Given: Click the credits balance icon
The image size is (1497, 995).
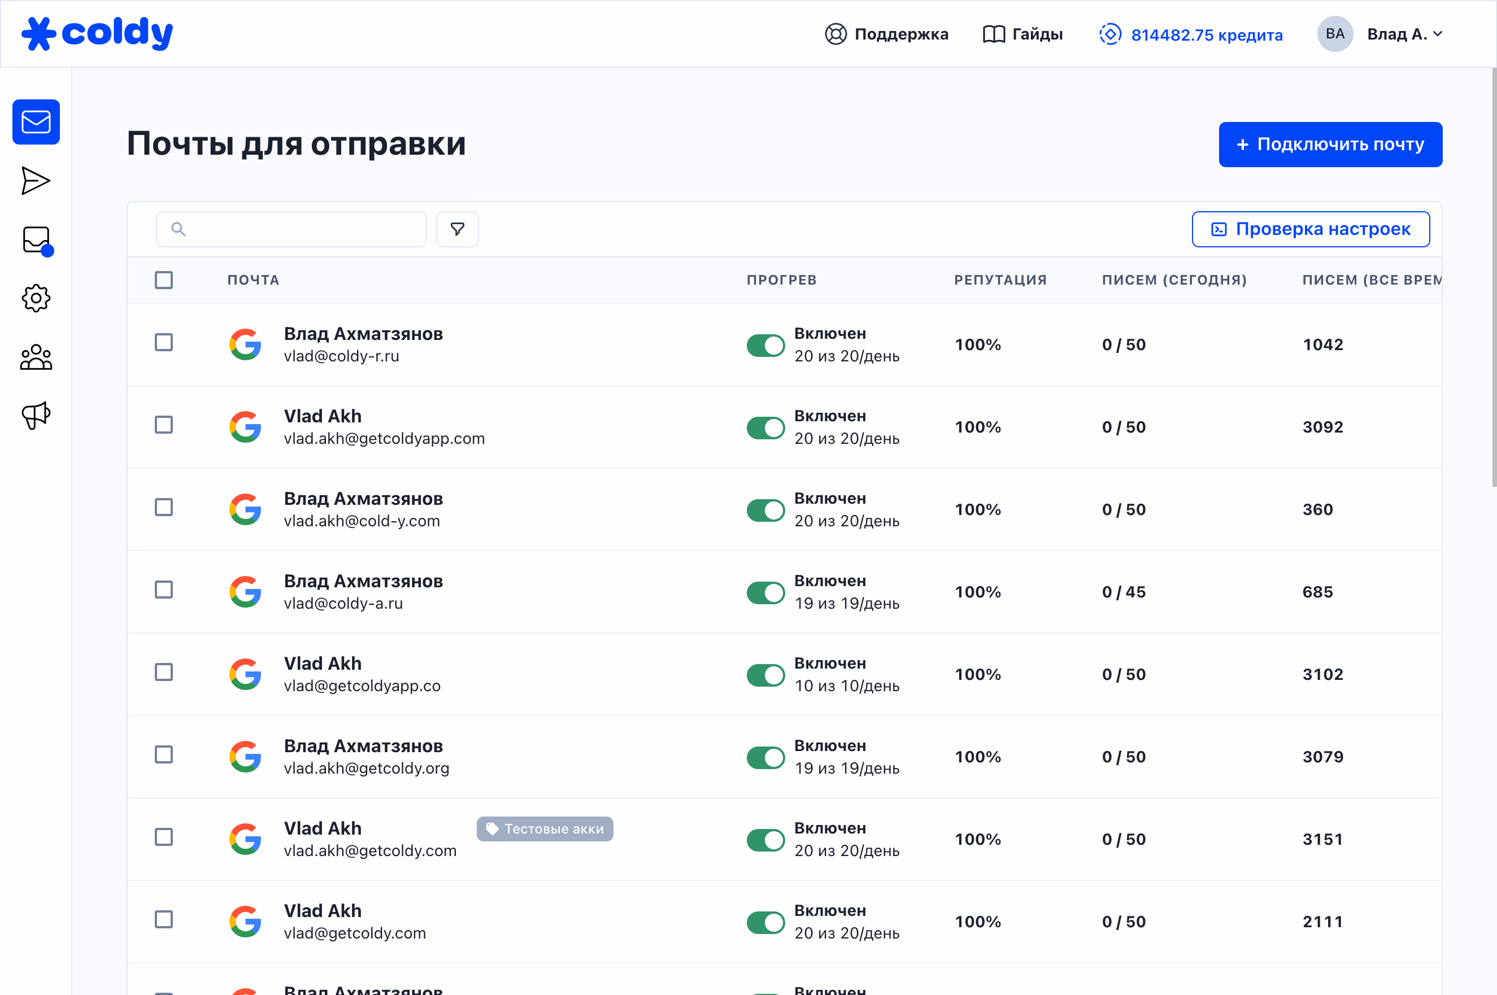Looking at the screenshot, I should pyautogui.click(x=1109, y=34).
